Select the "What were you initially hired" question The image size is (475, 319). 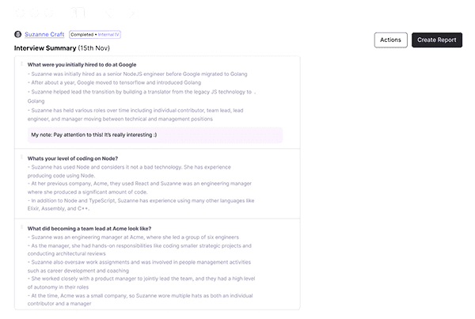point(82,65)
